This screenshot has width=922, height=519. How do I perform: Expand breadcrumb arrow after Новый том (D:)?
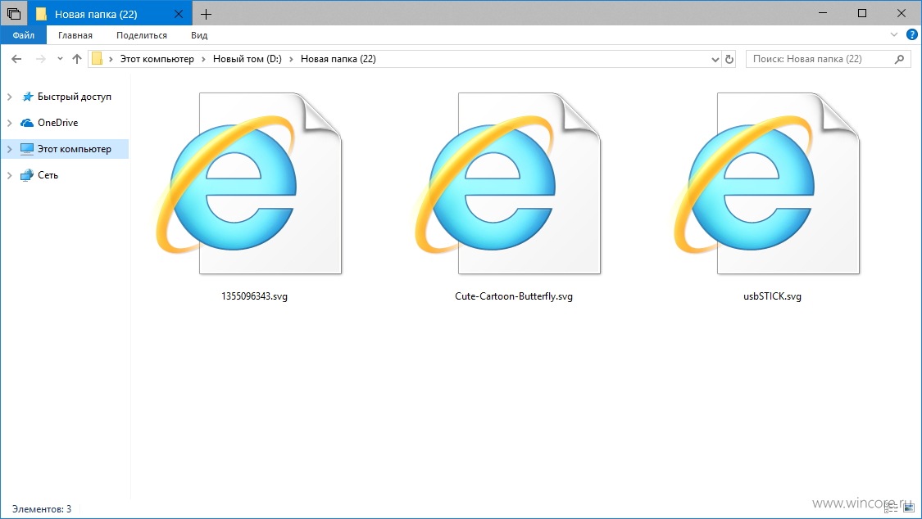[x=291, y=59]
